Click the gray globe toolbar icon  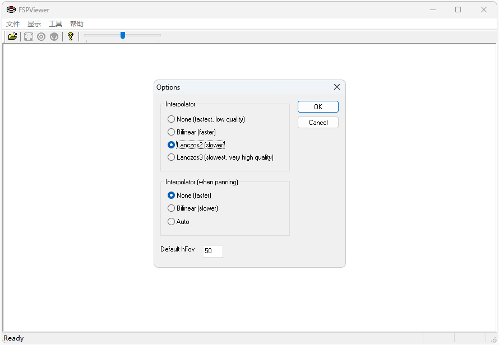[x=54, y=36]
